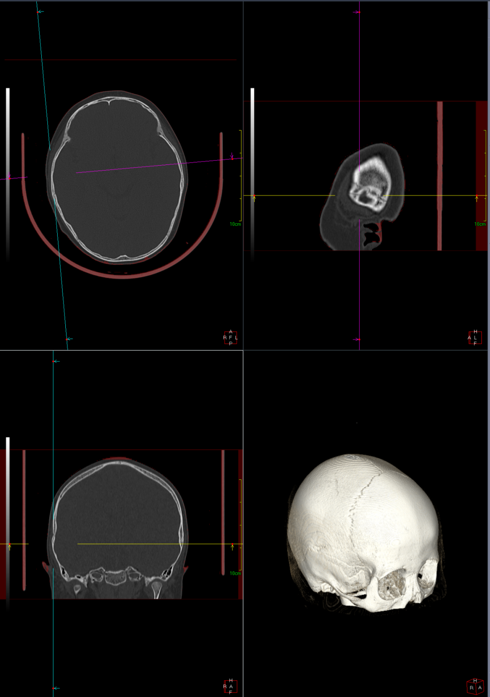The height and width of the screenshot is (697, 490).
Task: Click the sagittal view orientation cube
Action: [x=475, y=337]
